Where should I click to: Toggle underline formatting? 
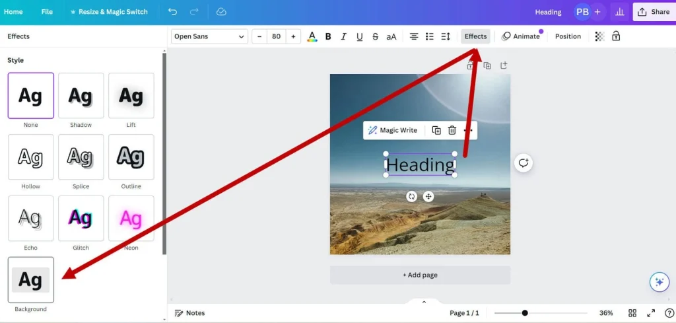tap(359, 36)
